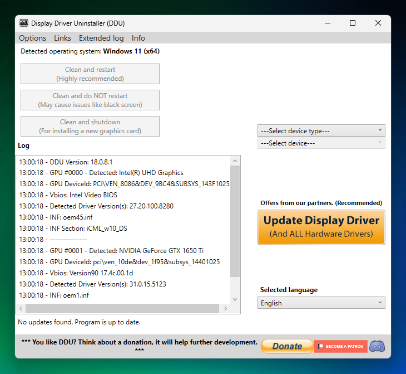Image resolution: width=406 pixels, height=374 pixels.
Task: Click Update Display Driver offer button
Action: tap(321, 227)
